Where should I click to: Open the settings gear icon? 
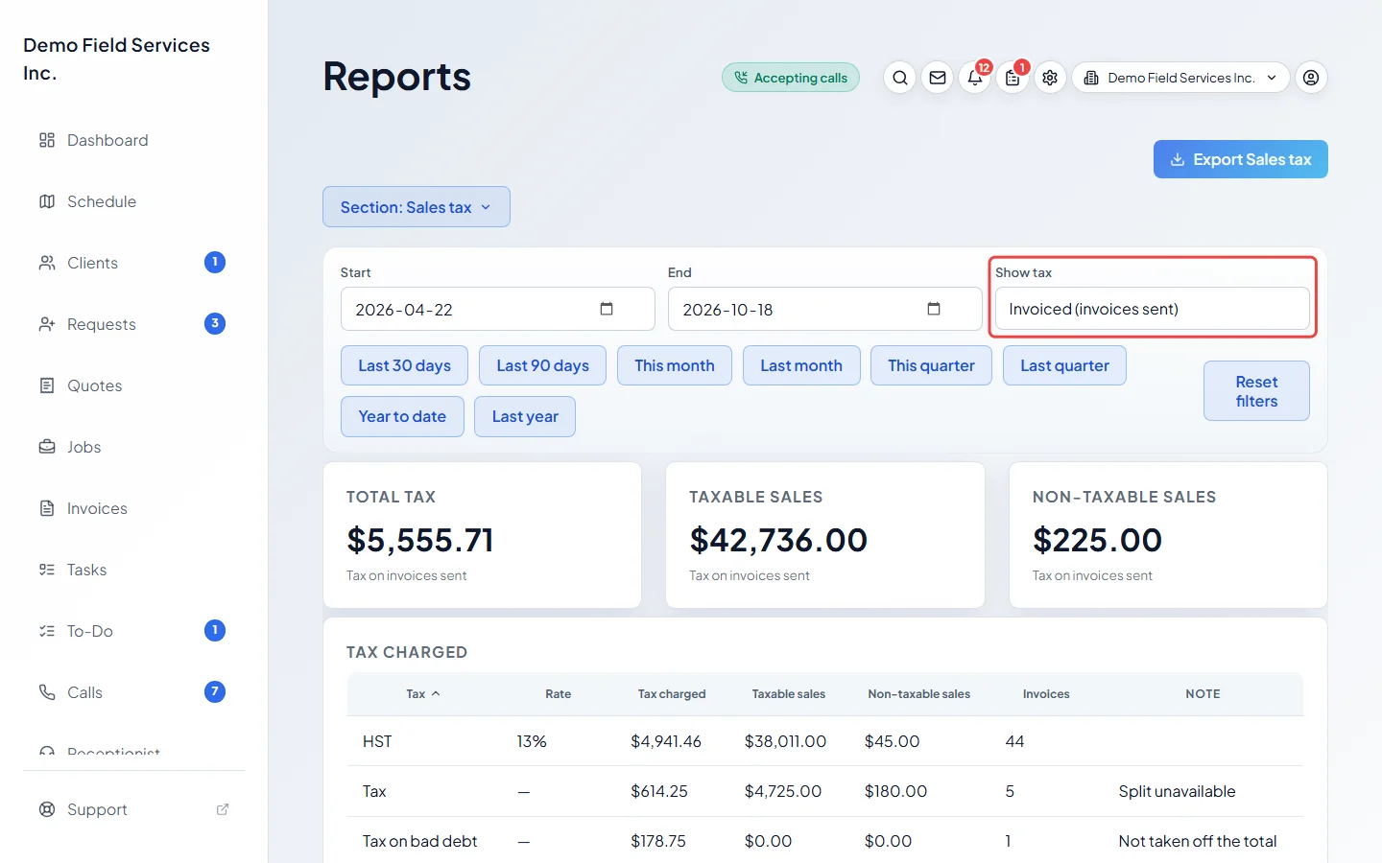tap(1050, 78)
